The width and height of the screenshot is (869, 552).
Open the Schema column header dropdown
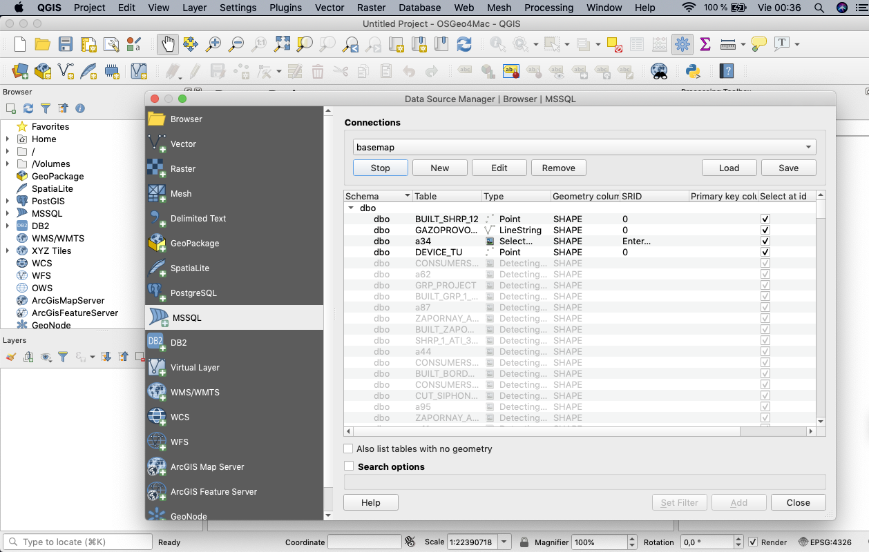(408, 196)
